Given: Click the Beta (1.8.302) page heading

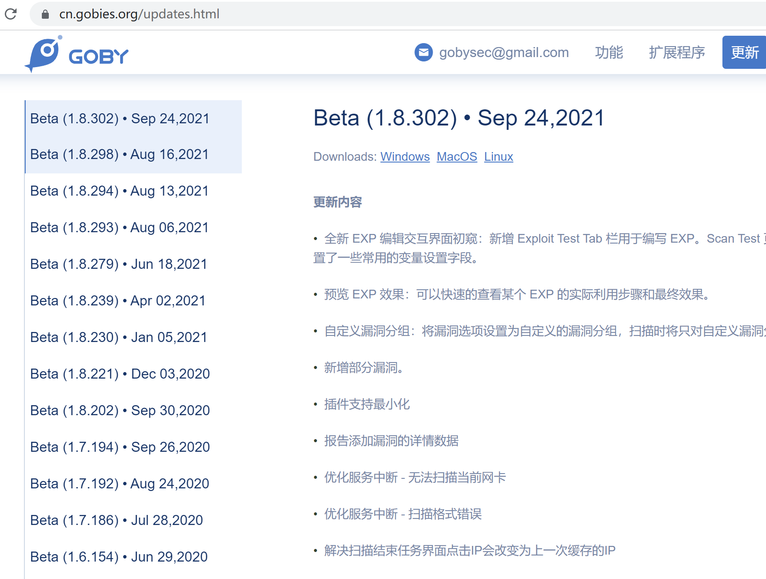Looking at the screenshot, I should (x=459, y=118).
